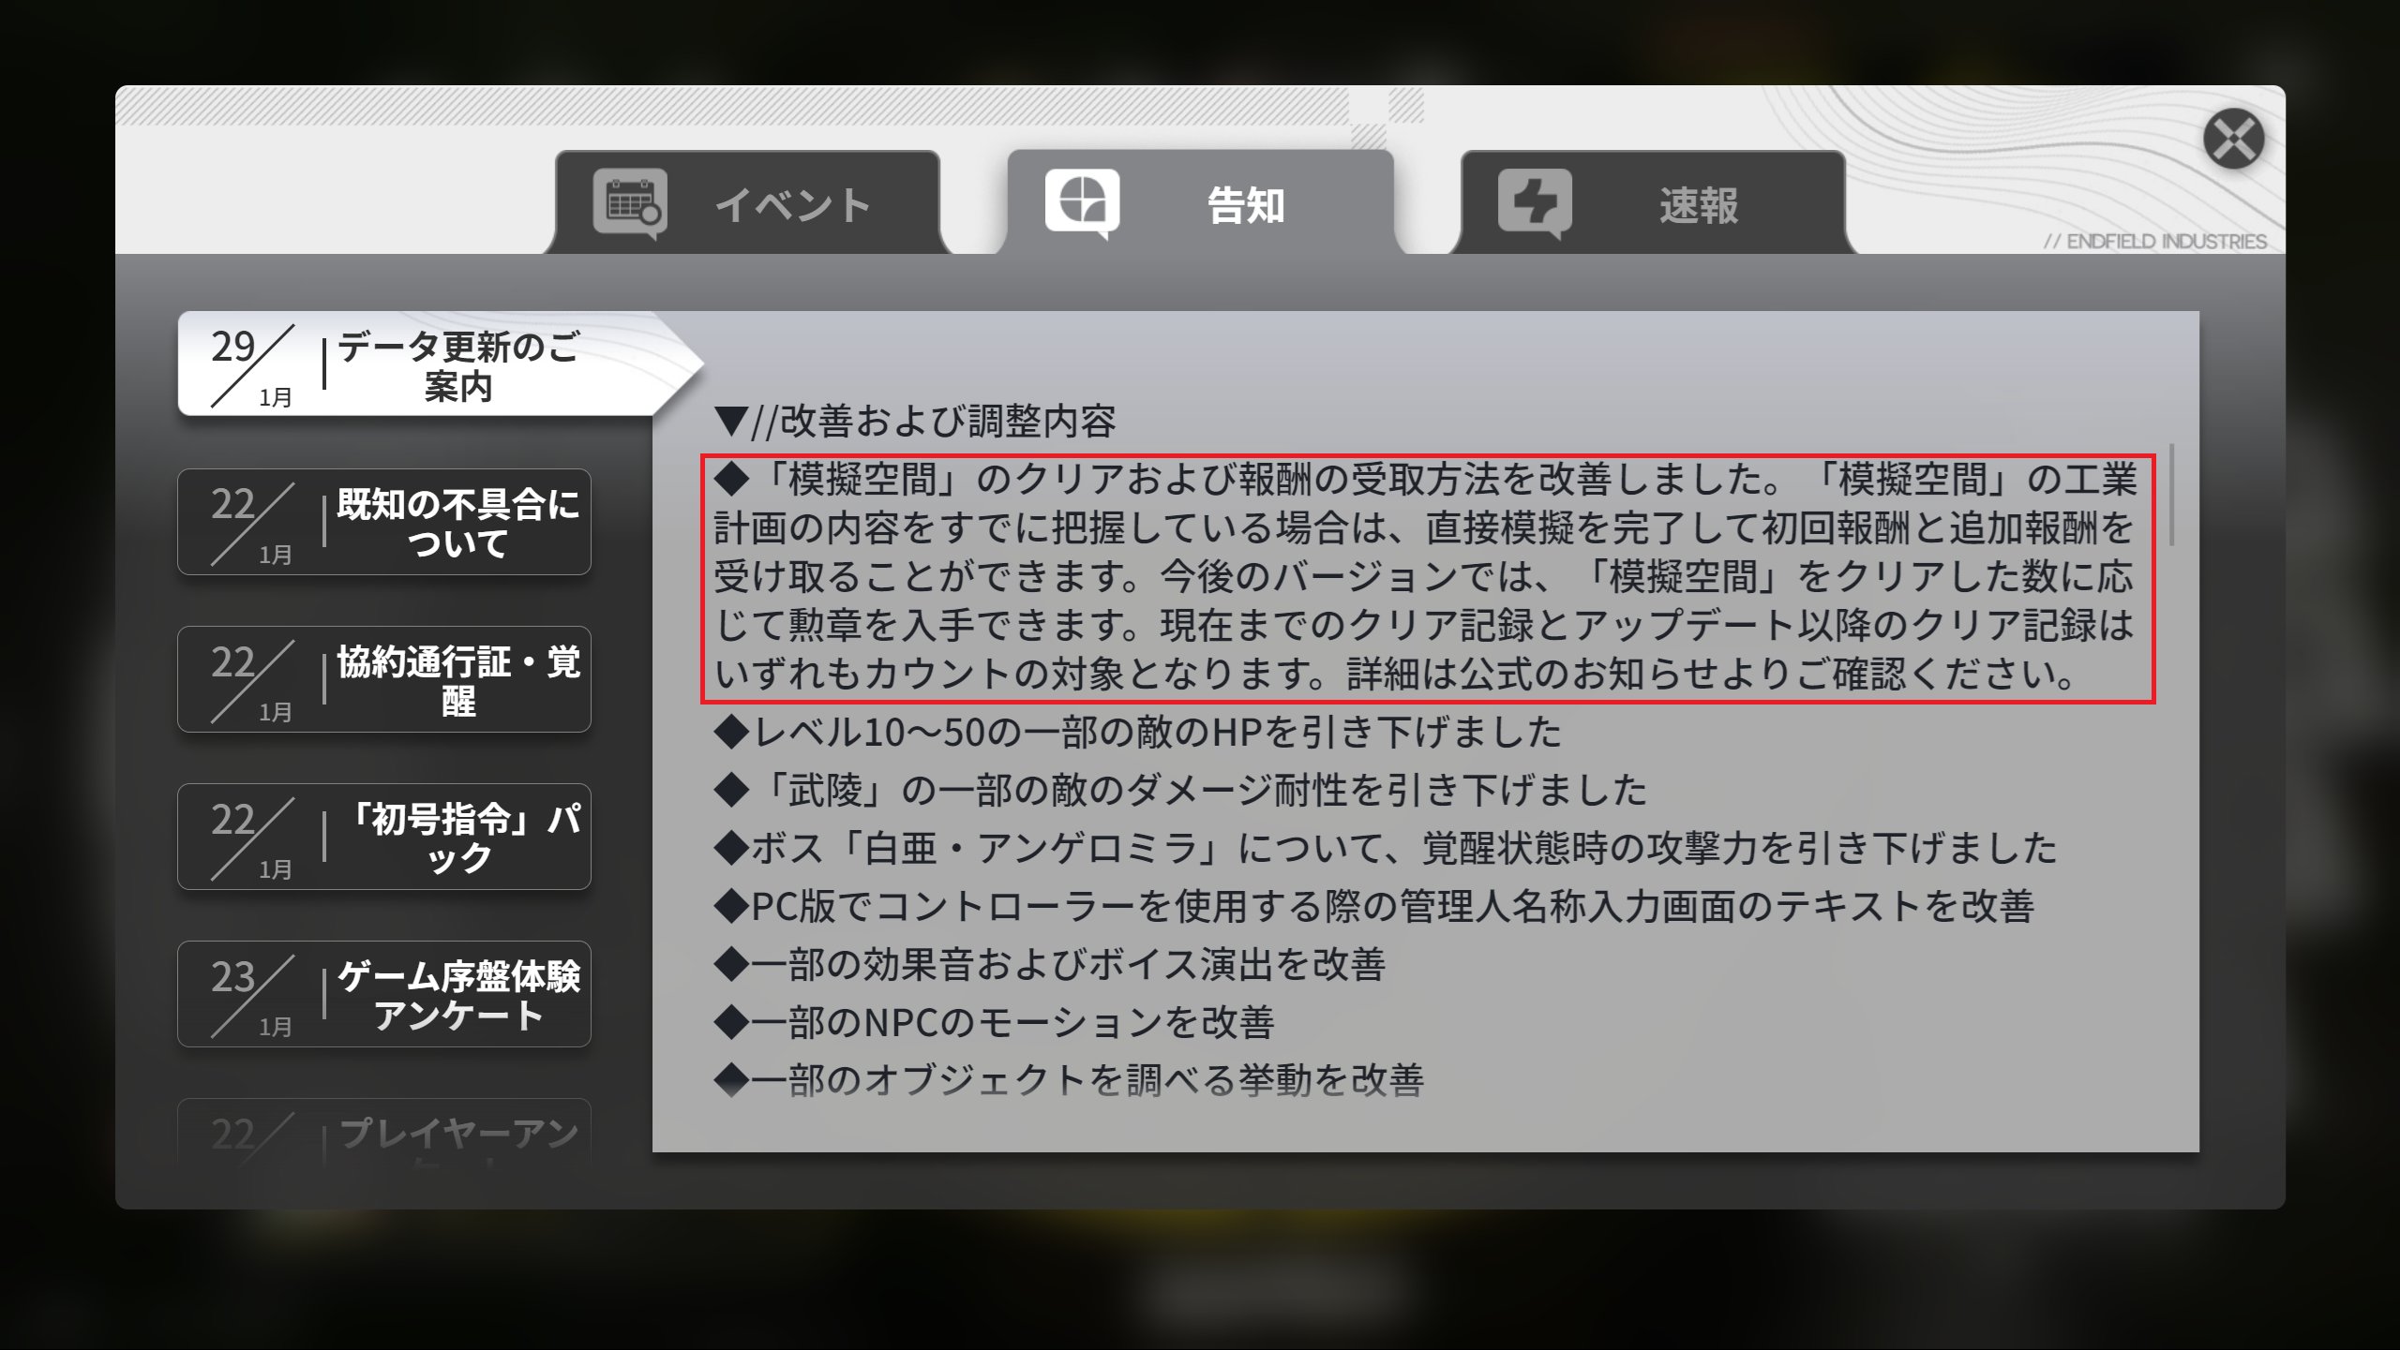Viewport: 2400px width, 1350px height.
Task: Click the lightning bolt icon on 速報 tab
Action: pyautogui.click(x=1534, y=201)
